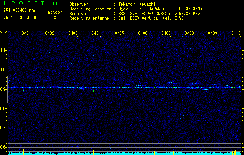Screen dimensions: 244x155
Task: Click the 0.7 frequency axis label
Action: tap(3, 128)
